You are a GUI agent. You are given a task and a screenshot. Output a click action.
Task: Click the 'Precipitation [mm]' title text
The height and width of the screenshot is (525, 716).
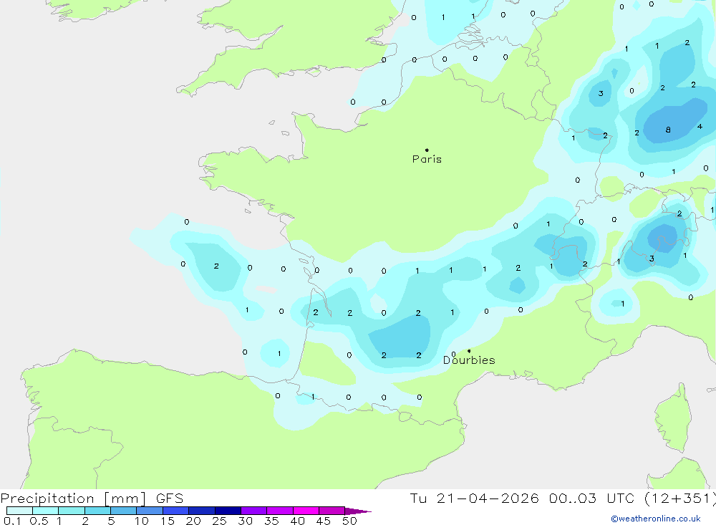coord(73,498)
